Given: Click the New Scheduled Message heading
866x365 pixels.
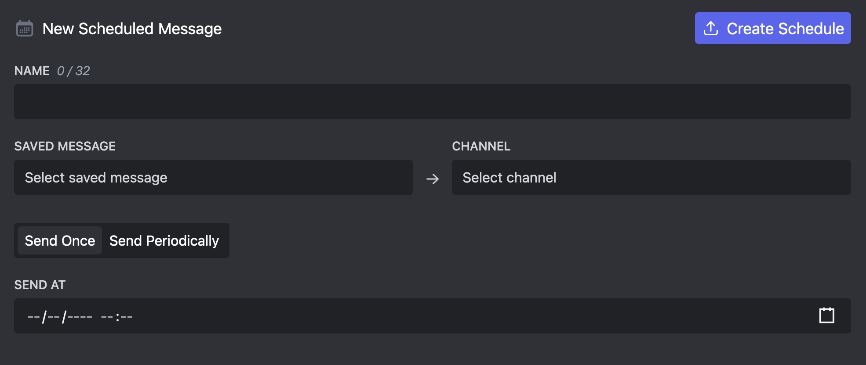Looking at the screenshot, I should coord(132,29).
